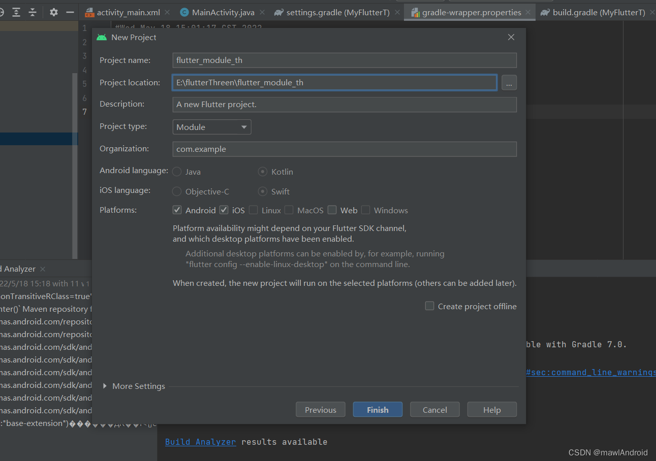Open project panel settings gear

[54, 12]
